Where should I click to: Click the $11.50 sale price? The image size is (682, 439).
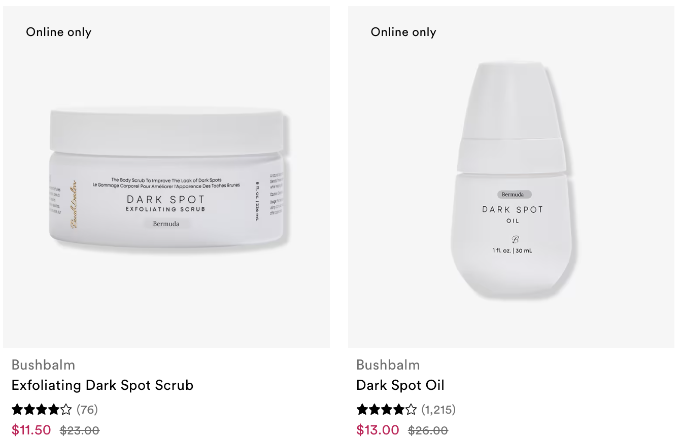point(31,430)
